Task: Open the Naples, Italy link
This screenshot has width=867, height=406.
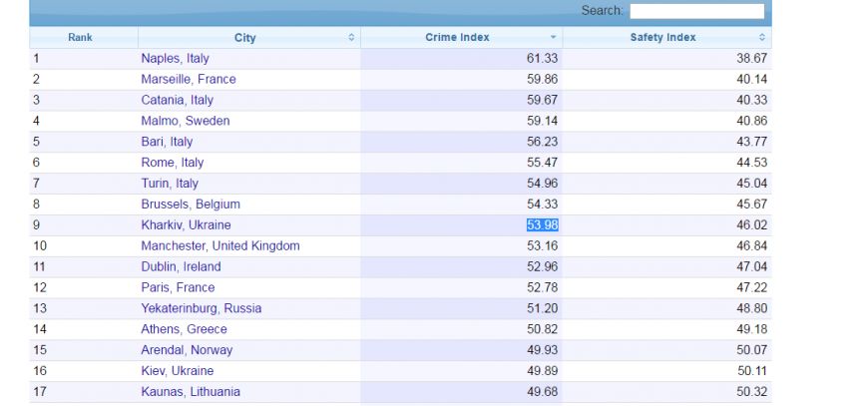Action: pos(175,58)
